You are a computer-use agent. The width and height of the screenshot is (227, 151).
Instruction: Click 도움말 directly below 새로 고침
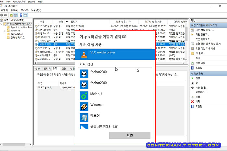click(199, 68)
